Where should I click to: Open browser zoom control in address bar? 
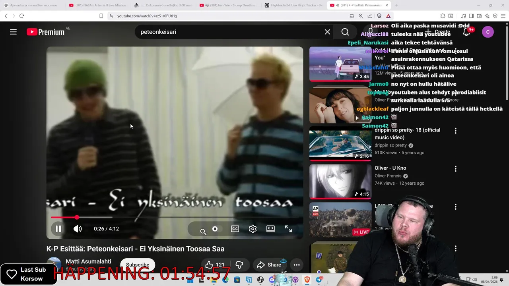(361, 16)
